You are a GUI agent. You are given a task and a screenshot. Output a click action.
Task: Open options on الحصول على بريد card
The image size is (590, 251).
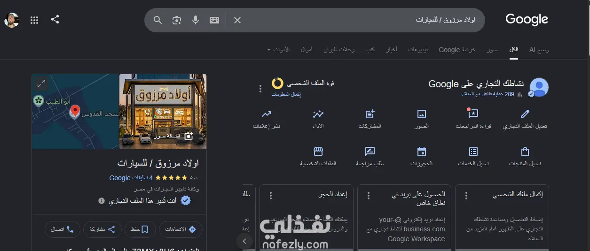click(369, 196)
